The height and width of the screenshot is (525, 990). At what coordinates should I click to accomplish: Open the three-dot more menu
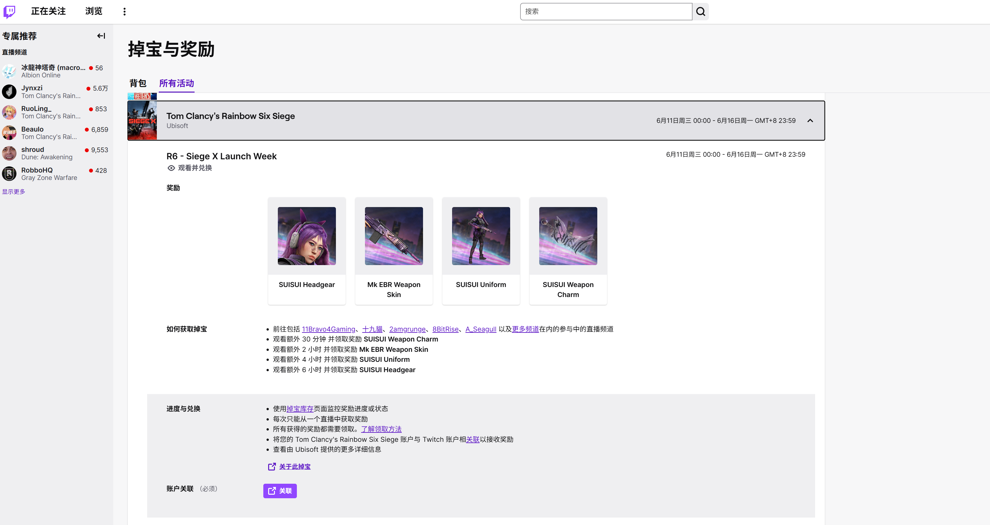click(x=124, y=12)
